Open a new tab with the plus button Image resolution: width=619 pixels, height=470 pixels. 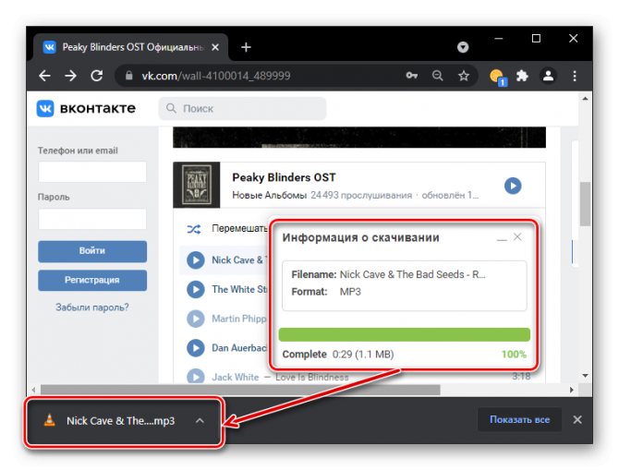point(246,47)
